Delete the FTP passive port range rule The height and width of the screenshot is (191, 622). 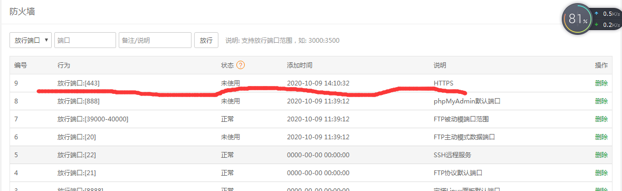tap(601, 119)
